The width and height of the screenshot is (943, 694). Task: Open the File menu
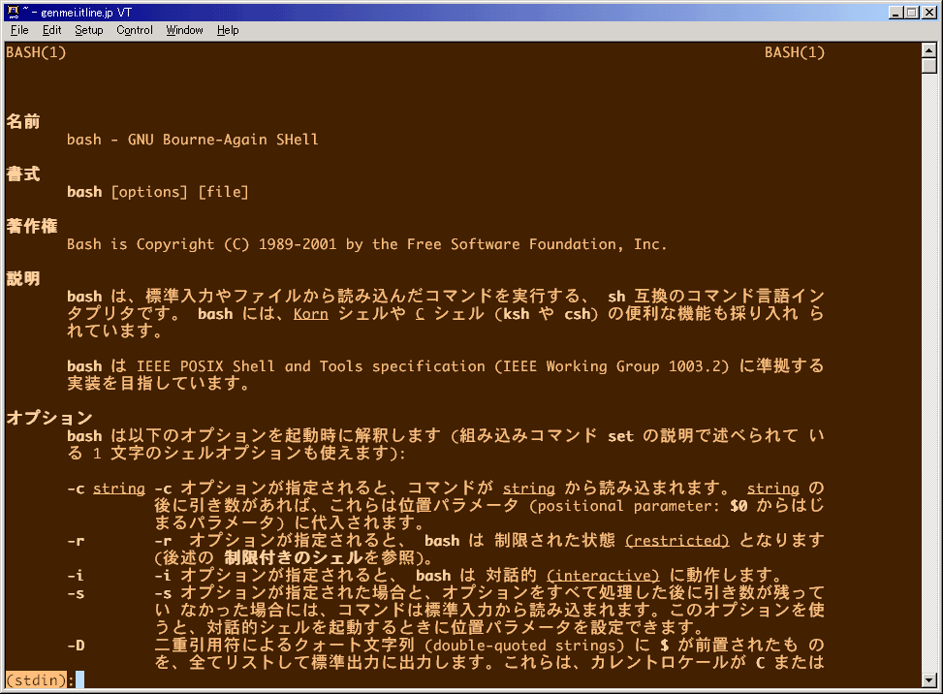(19, 30)
